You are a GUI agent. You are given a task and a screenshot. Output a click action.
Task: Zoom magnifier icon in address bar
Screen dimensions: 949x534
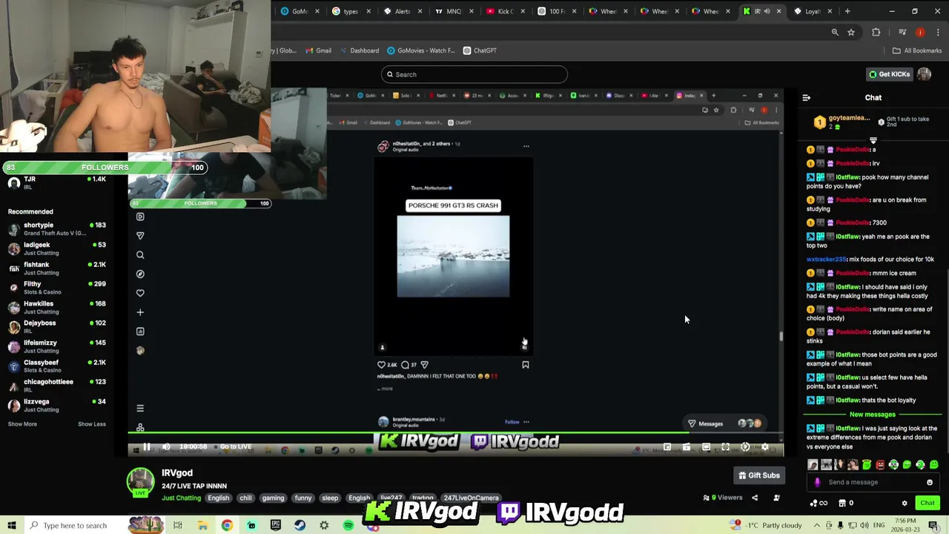[x=835, y=33]
